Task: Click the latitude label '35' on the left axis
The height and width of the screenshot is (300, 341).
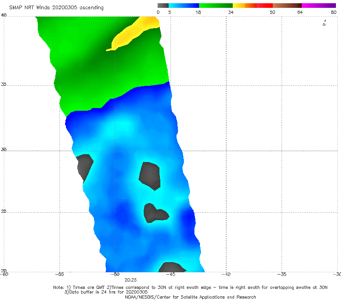Action: click(4, 84)
